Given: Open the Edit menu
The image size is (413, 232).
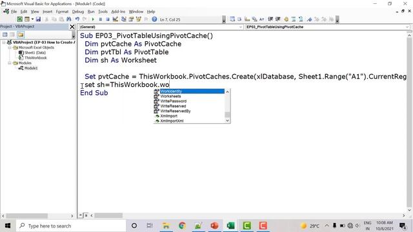Looking at the screenshot, I should pyautogui.click(x=24, y=12).
